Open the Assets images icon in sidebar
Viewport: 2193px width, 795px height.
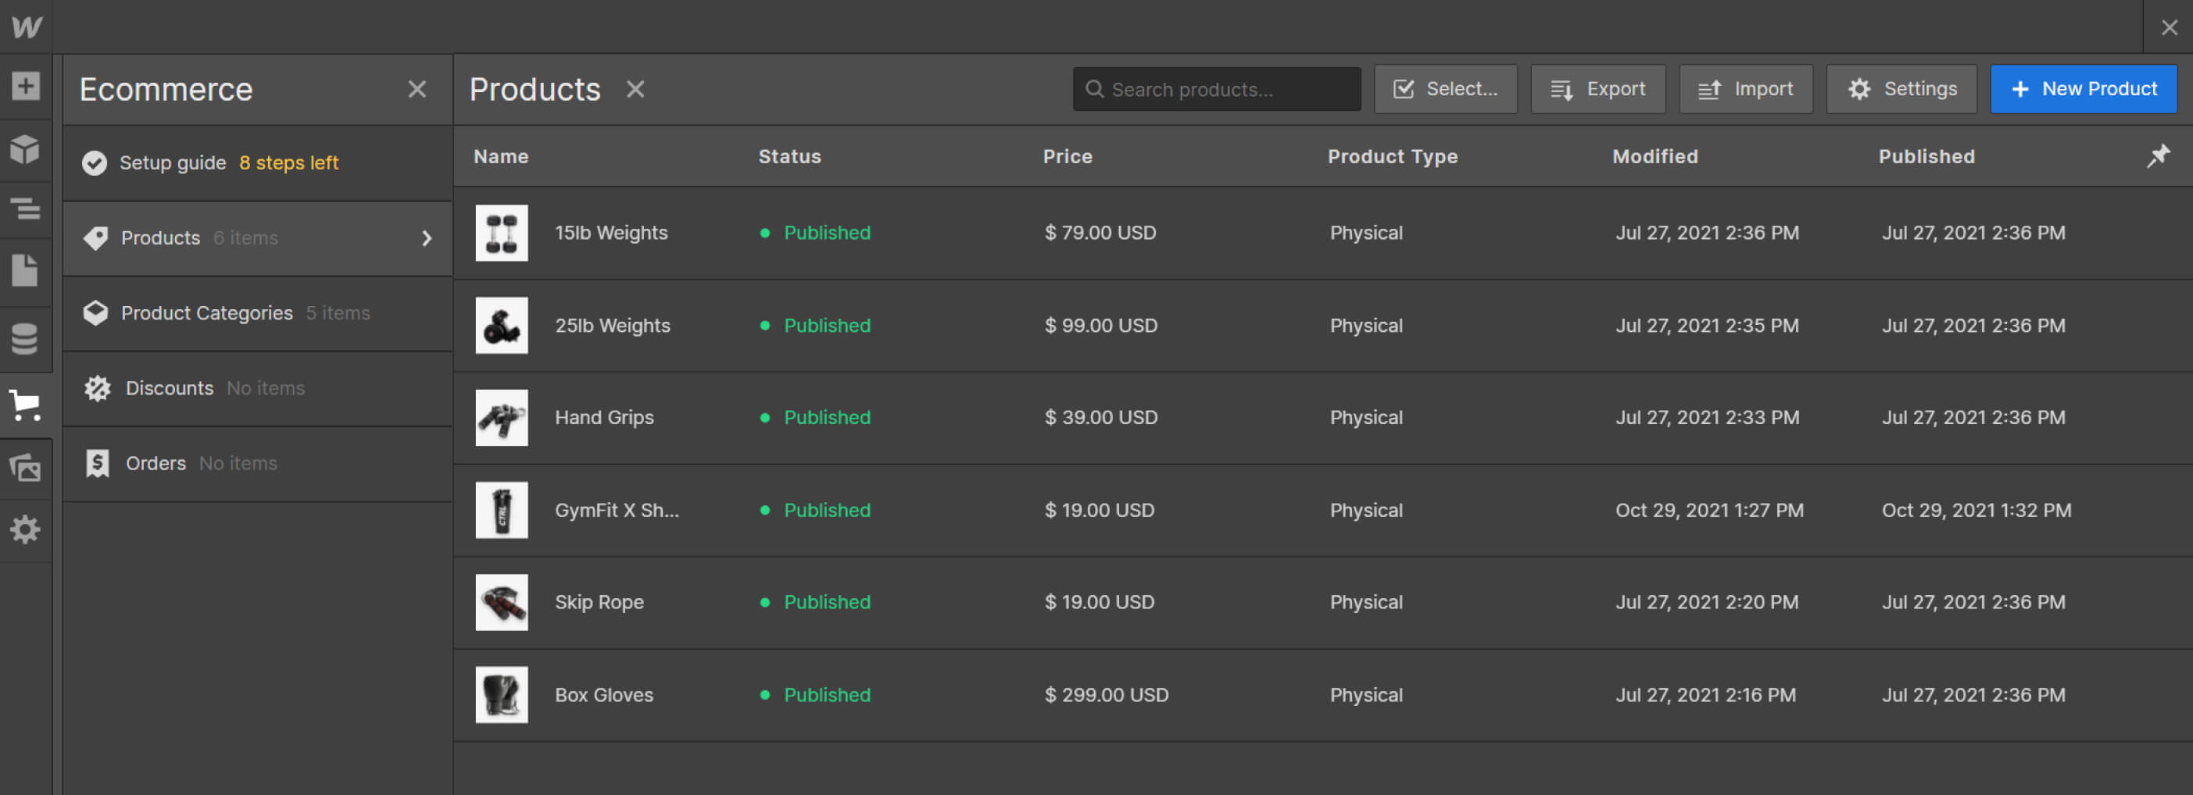coord(26,468)
